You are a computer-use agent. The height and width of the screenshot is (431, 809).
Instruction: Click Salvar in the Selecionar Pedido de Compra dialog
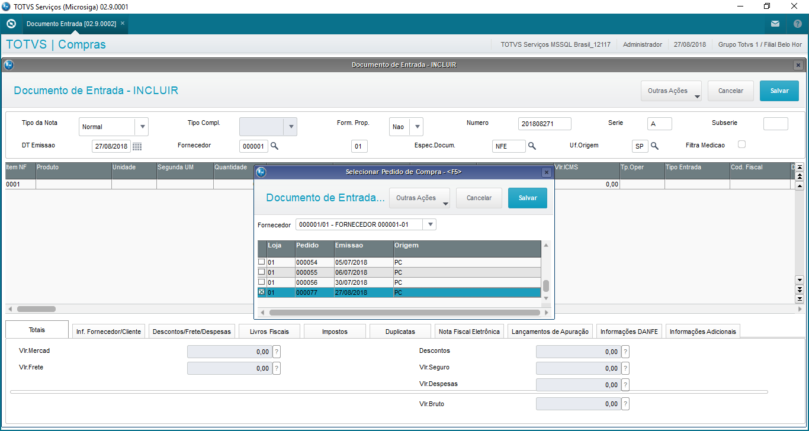click(528, 198)
